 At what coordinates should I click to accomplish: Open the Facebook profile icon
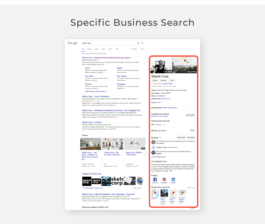pyautogui.click(x=155, y=180)
